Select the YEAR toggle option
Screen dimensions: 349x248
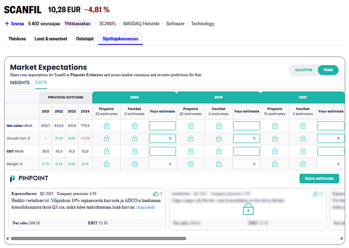328,70
